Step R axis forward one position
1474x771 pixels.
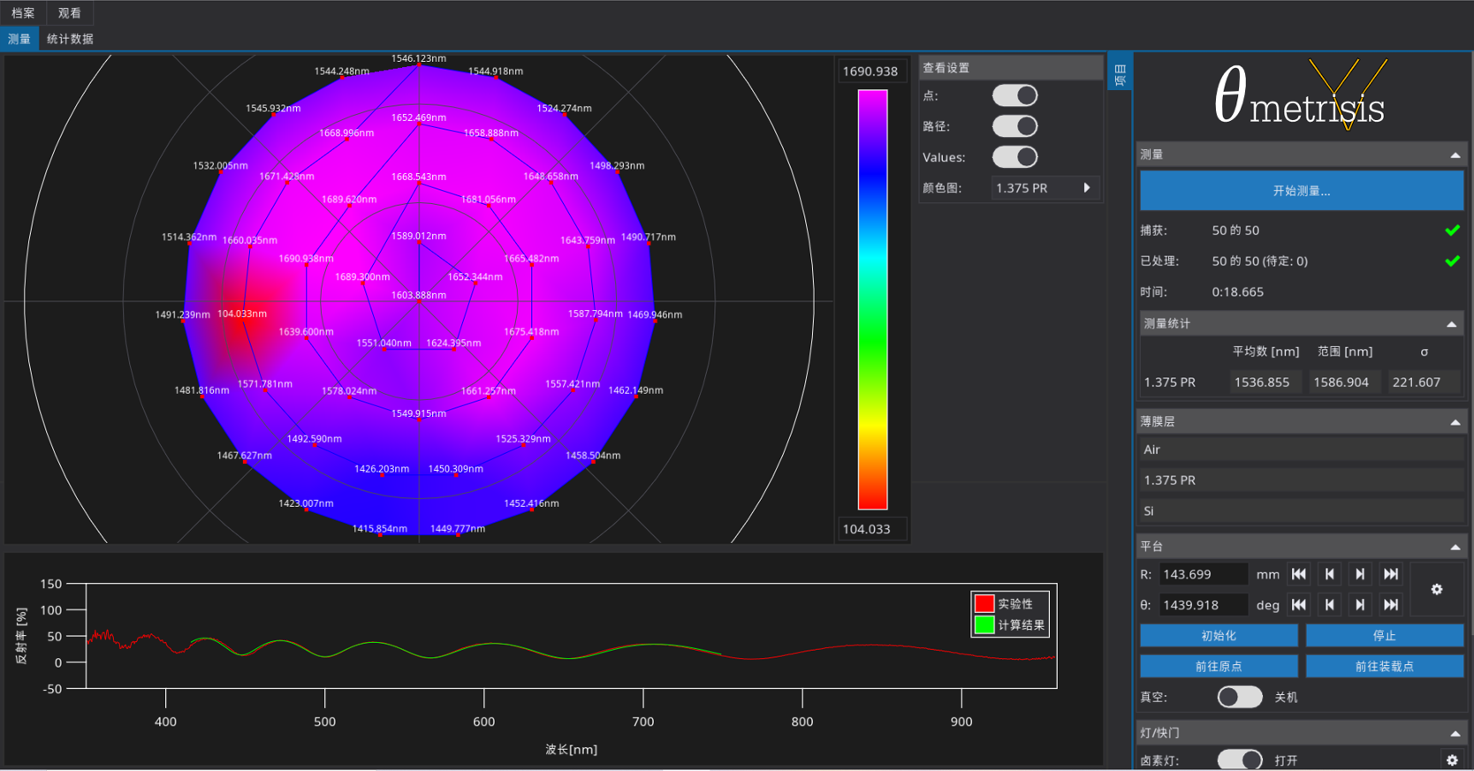click(x=1360, y=574)
